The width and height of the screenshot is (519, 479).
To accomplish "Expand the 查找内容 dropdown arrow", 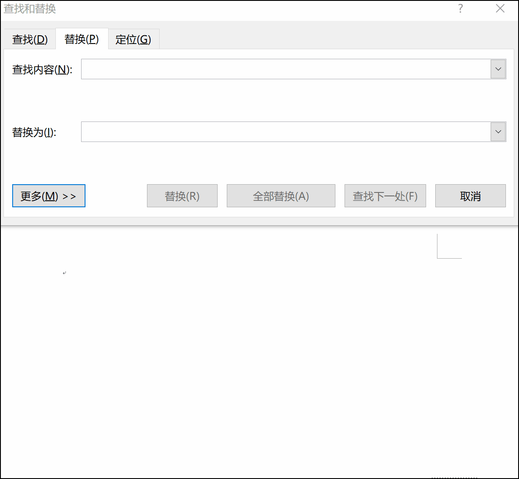I will coord(498,69).
